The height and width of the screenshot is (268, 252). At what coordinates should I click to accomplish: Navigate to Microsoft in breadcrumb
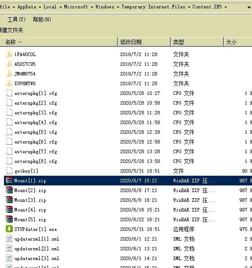pyautogui.click(x=76, y=7)
